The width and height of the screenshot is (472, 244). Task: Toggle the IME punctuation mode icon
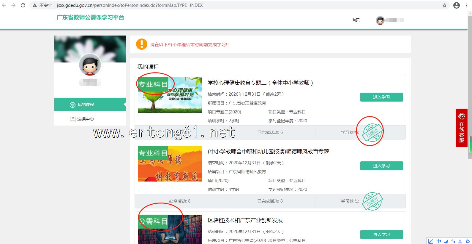pyautogui.click(x=453, y=241)
